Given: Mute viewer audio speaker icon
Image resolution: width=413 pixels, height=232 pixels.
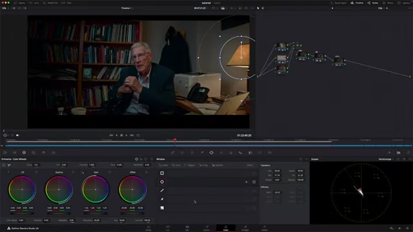Looking at the screenshot, I should [x=17, y=135].
